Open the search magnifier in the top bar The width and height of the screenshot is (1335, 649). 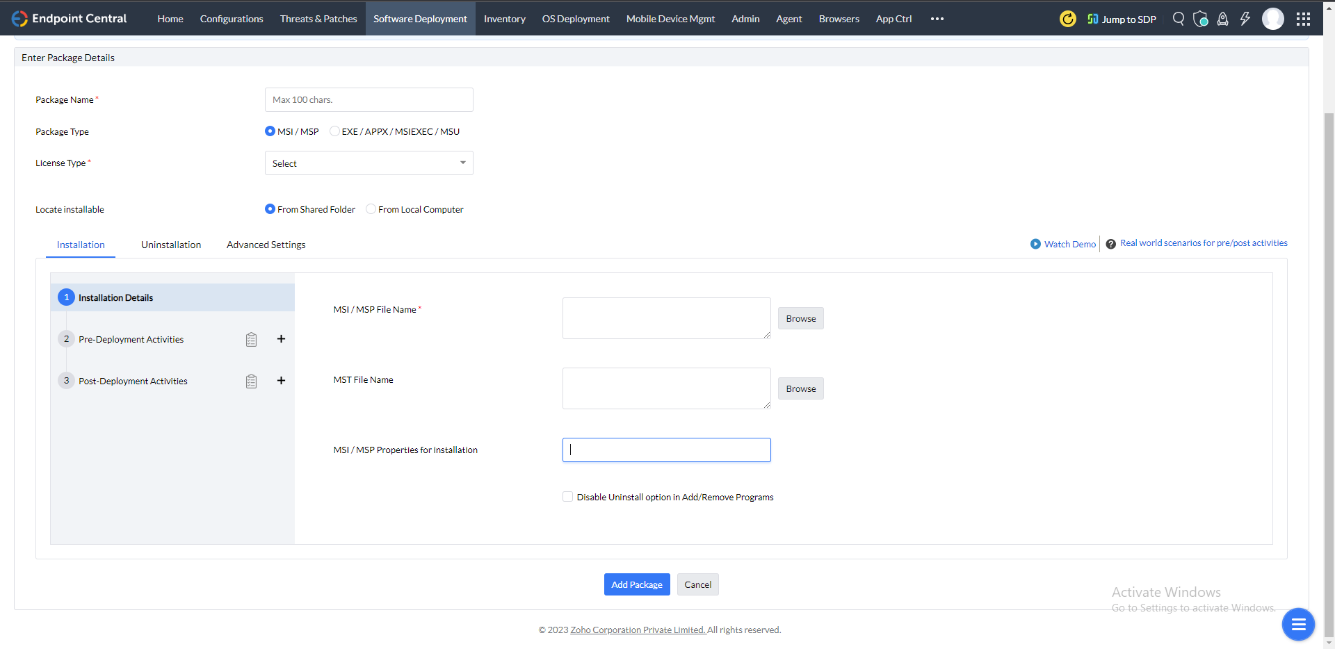tap(1178, 19)
